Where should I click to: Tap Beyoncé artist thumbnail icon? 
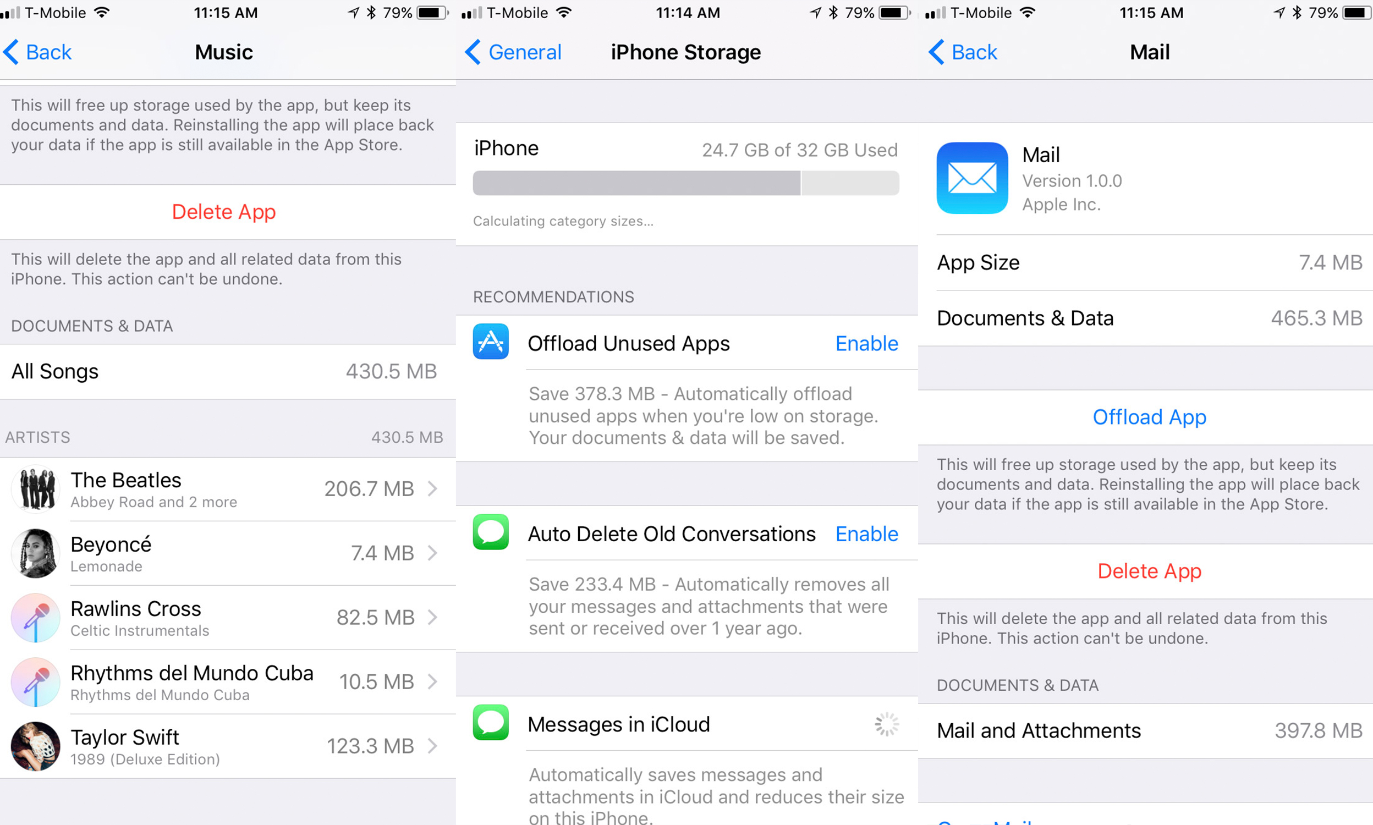(x=35, y=552)
